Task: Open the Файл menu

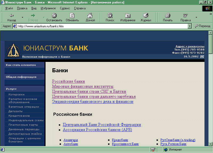Action: click(x=9, y=8)
